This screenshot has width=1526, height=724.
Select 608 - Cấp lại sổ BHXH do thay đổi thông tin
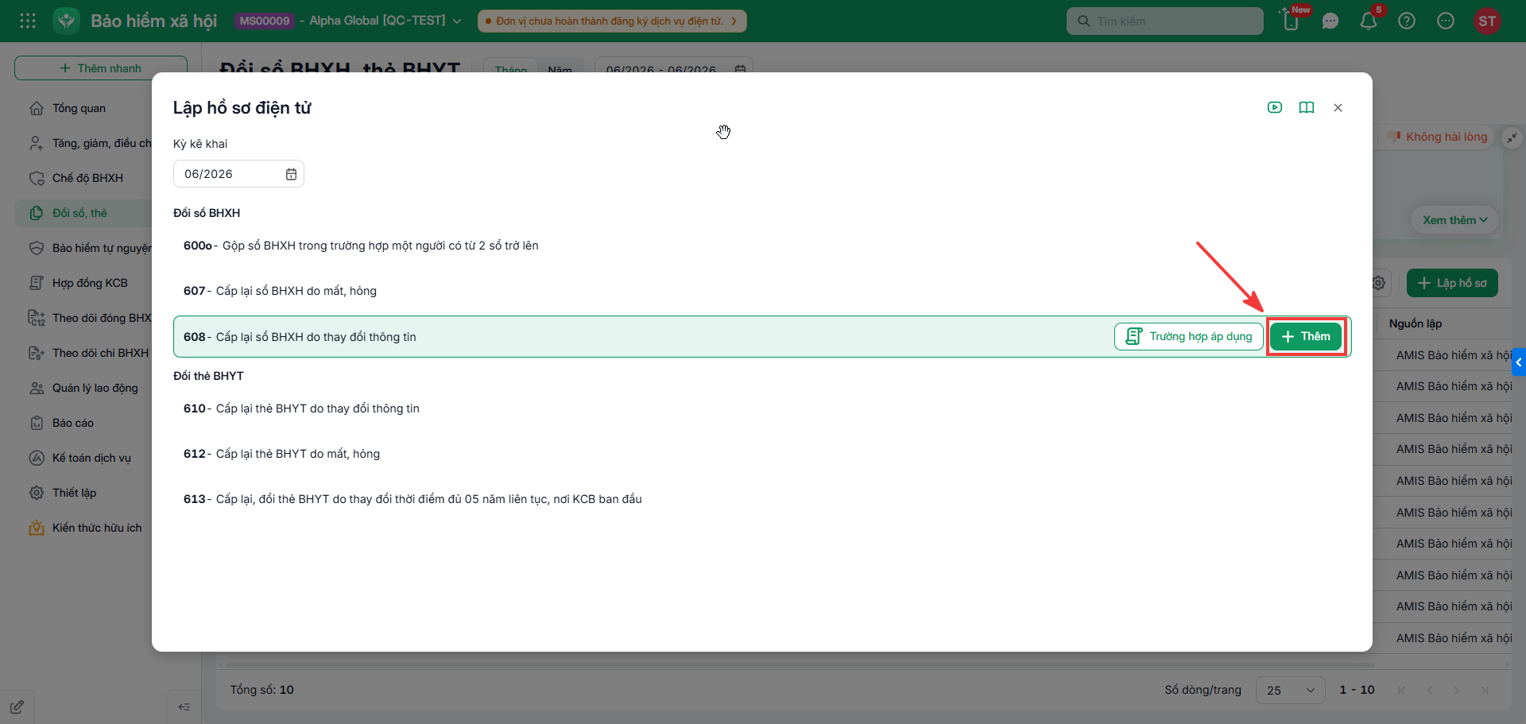tap(762, 337)
